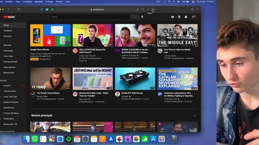Open the YouTube apps grid

click(179, 17)
